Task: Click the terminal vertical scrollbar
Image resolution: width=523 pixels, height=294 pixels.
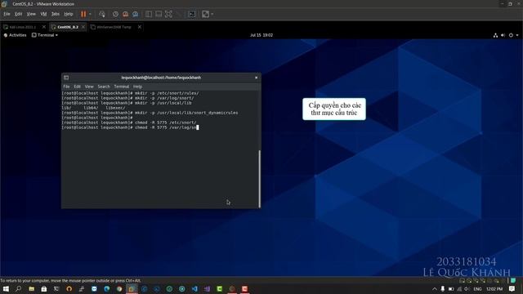Action: (x=260, y=179)
